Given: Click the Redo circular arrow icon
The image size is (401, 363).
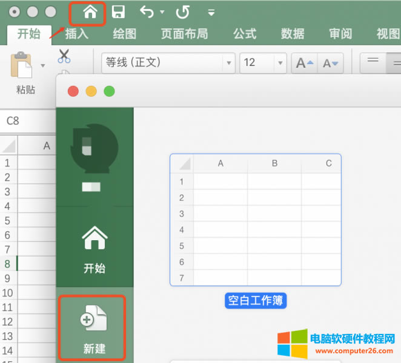Looking at the screenshot, I should click(182, 12).
